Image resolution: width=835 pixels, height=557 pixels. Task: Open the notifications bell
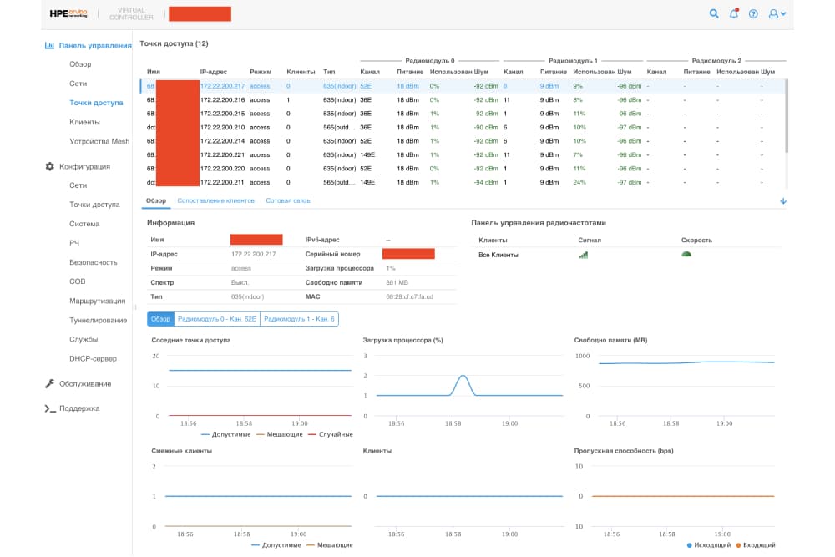[734, 13]
